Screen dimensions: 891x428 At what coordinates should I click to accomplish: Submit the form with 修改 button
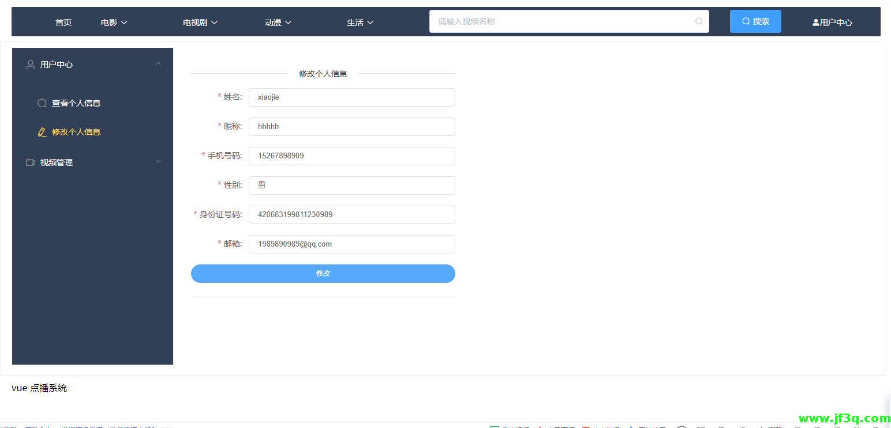pos(323,274)
